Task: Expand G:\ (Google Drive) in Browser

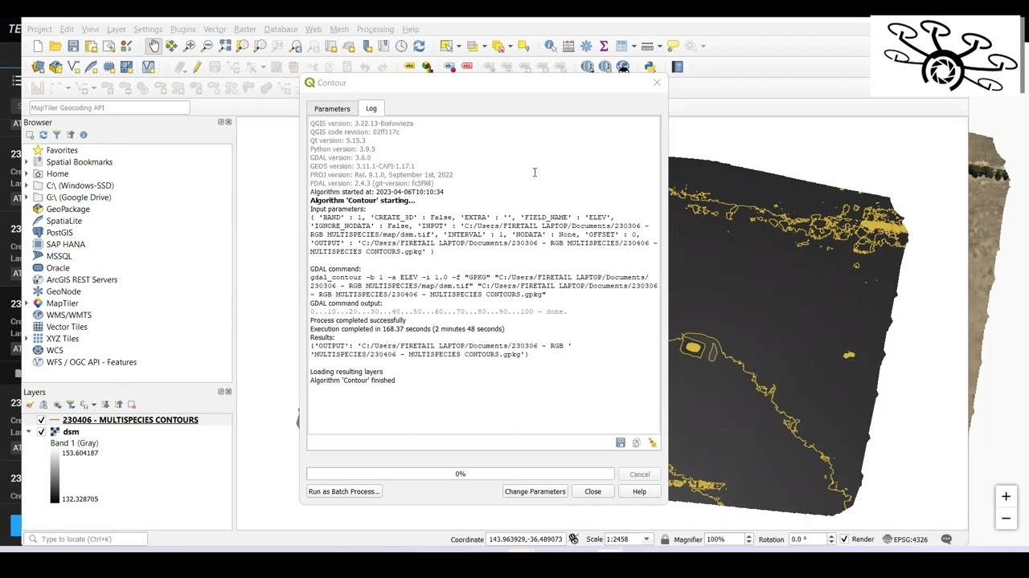Action: point(27,197)
